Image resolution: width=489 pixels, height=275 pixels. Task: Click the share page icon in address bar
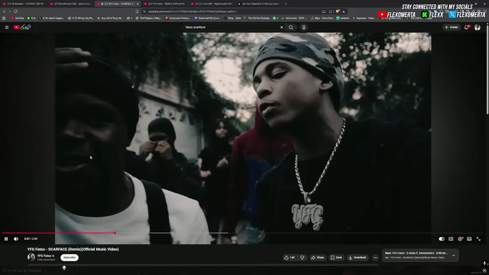pyautogui.click(x=330, y=11)
